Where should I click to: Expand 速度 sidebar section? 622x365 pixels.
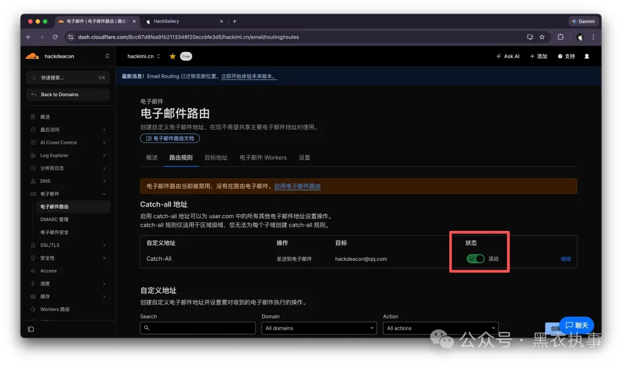coord(68,283)
